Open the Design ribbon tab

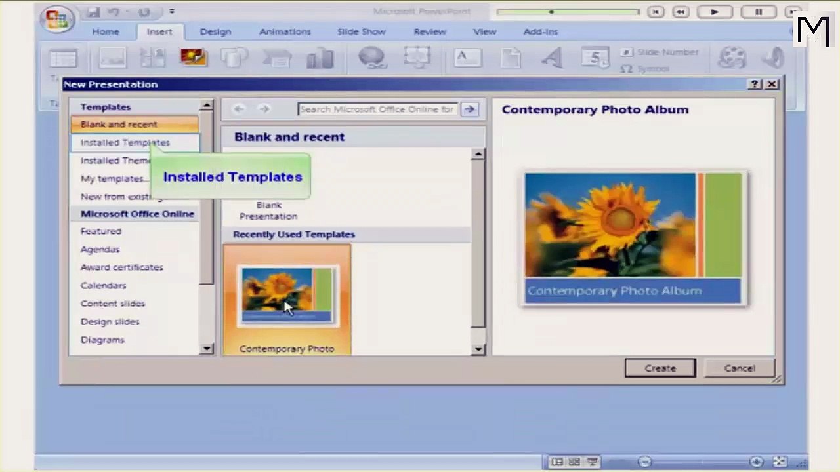pos(215,31)
